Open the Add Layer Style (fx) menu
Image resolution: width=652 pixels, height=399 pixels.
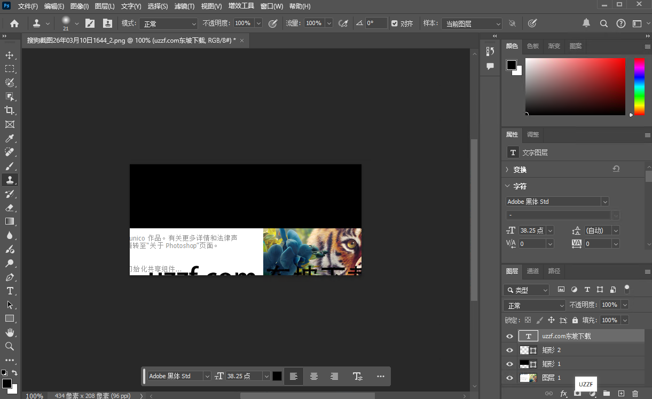(x=564, y=393)
